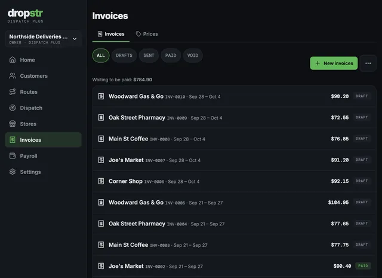Open the Settings gear icon
Viewport: 382px width, 278px height.
pyautogui.click(x=13, y=172)
